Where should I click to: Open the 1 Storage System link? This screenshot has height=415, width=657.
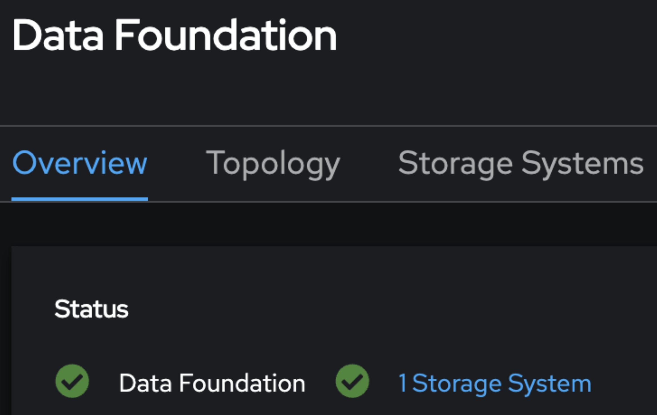495,383
